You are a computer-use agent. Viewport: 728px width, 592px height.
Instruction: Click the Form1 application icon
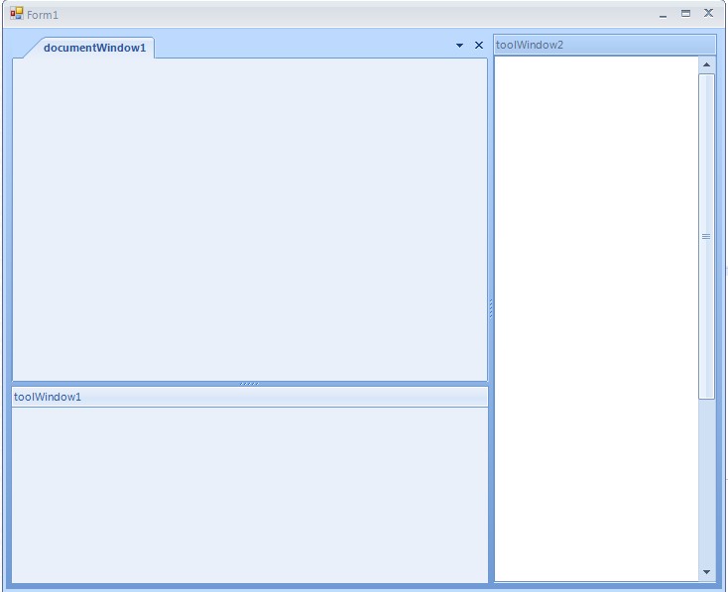[17, 14]
